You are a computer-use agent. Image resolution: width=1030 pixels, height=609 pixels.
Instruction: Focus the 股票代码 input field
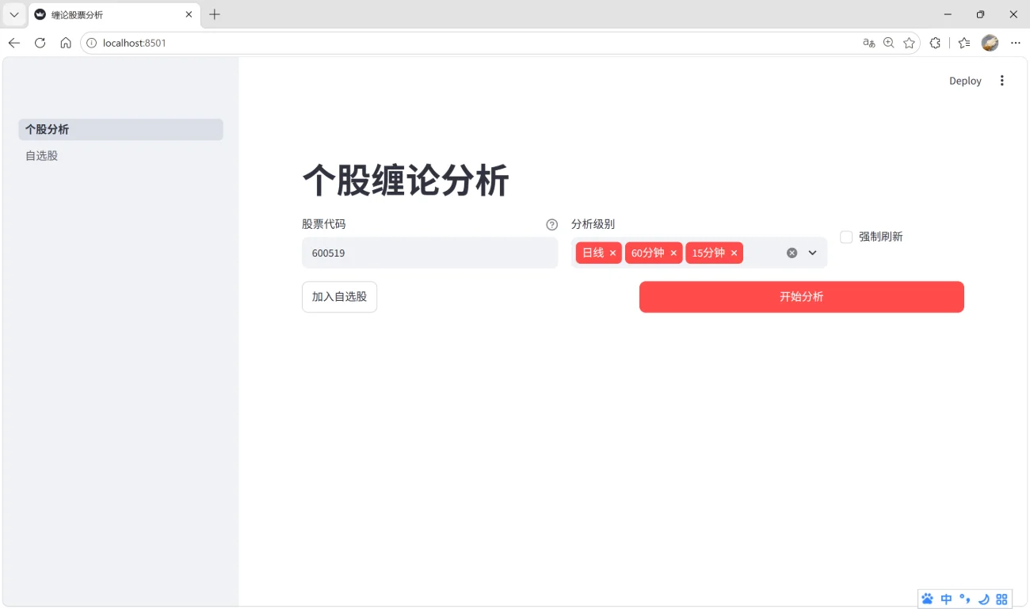430,253
